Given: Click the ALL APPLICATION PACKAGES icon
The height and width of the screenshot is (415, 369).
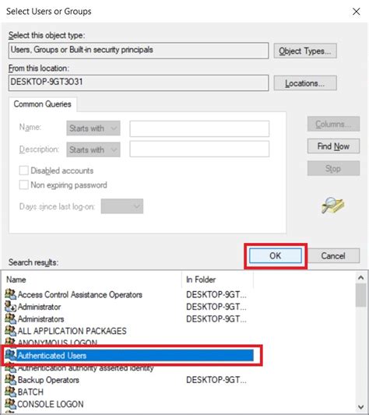Looking at the screenshot, I should (x=11, y=331).
